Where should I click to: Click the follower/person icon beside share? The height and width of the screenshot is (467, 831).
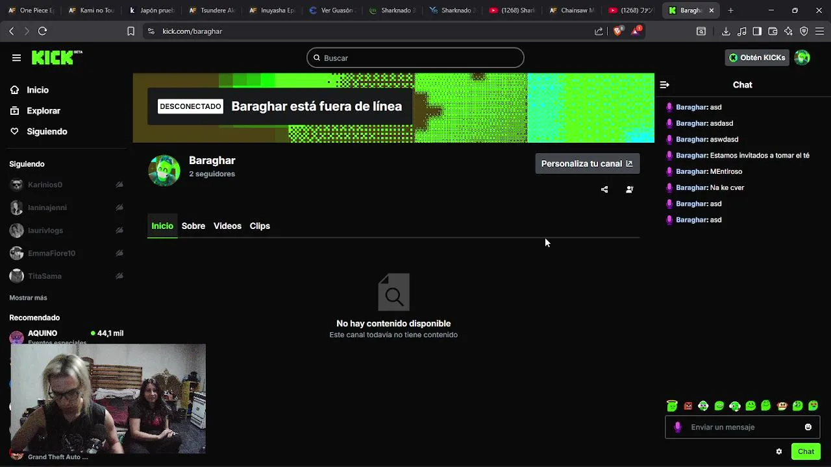(629, 189)
